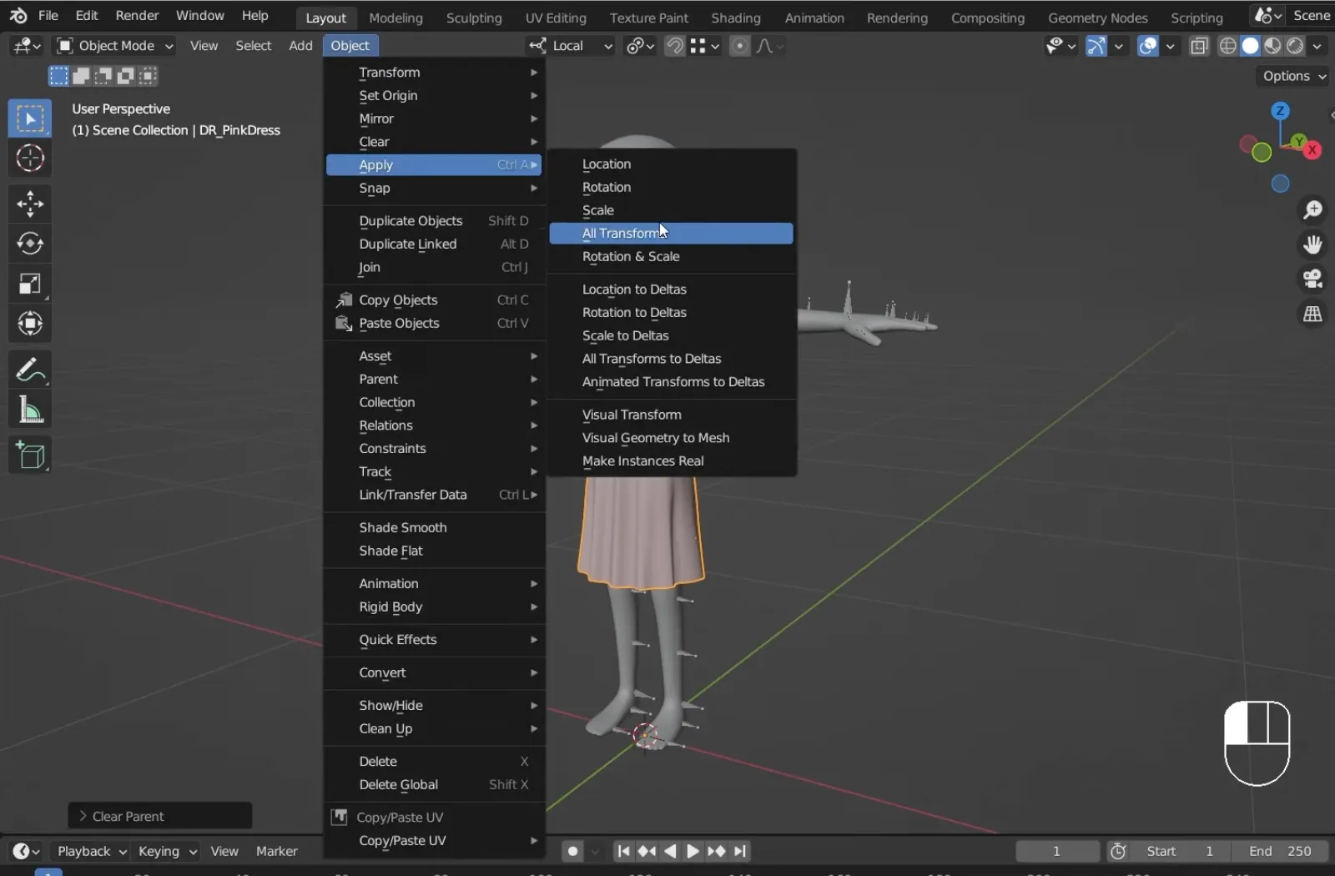The width and height of the screenshot is (1335, 876).
Task: Open editor type dropdown in viewport
Action: pyautogui.click(x=26, y=46)
